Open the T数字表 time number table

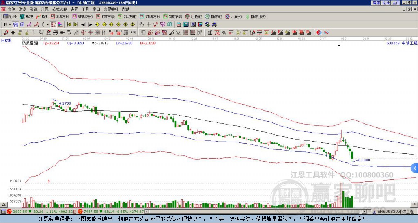coord(173,16)
